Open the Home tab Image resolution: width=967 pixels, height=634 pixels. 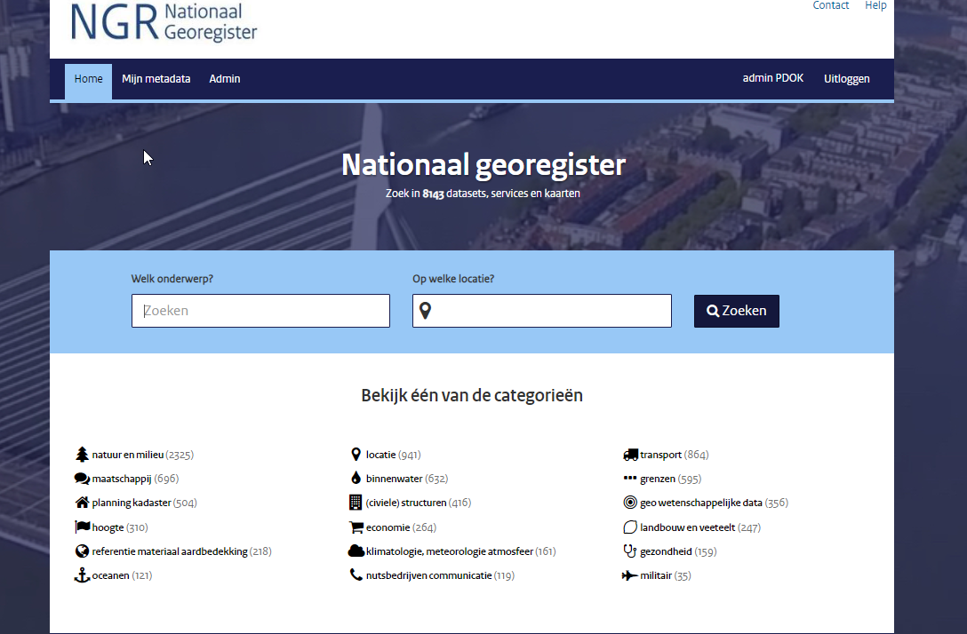(88, 80)
